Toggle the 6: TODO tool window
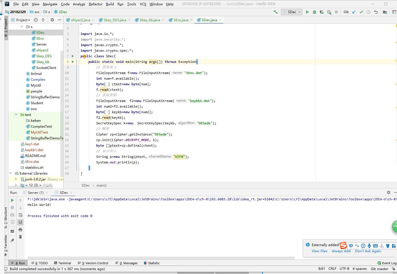The width and height of the screenshot is (397, 274). point(39,263)
